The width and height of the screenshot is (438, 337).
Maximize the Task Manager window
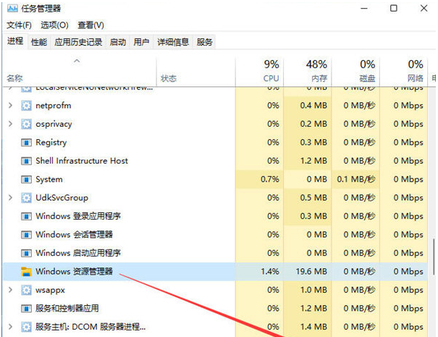[394, 9]
